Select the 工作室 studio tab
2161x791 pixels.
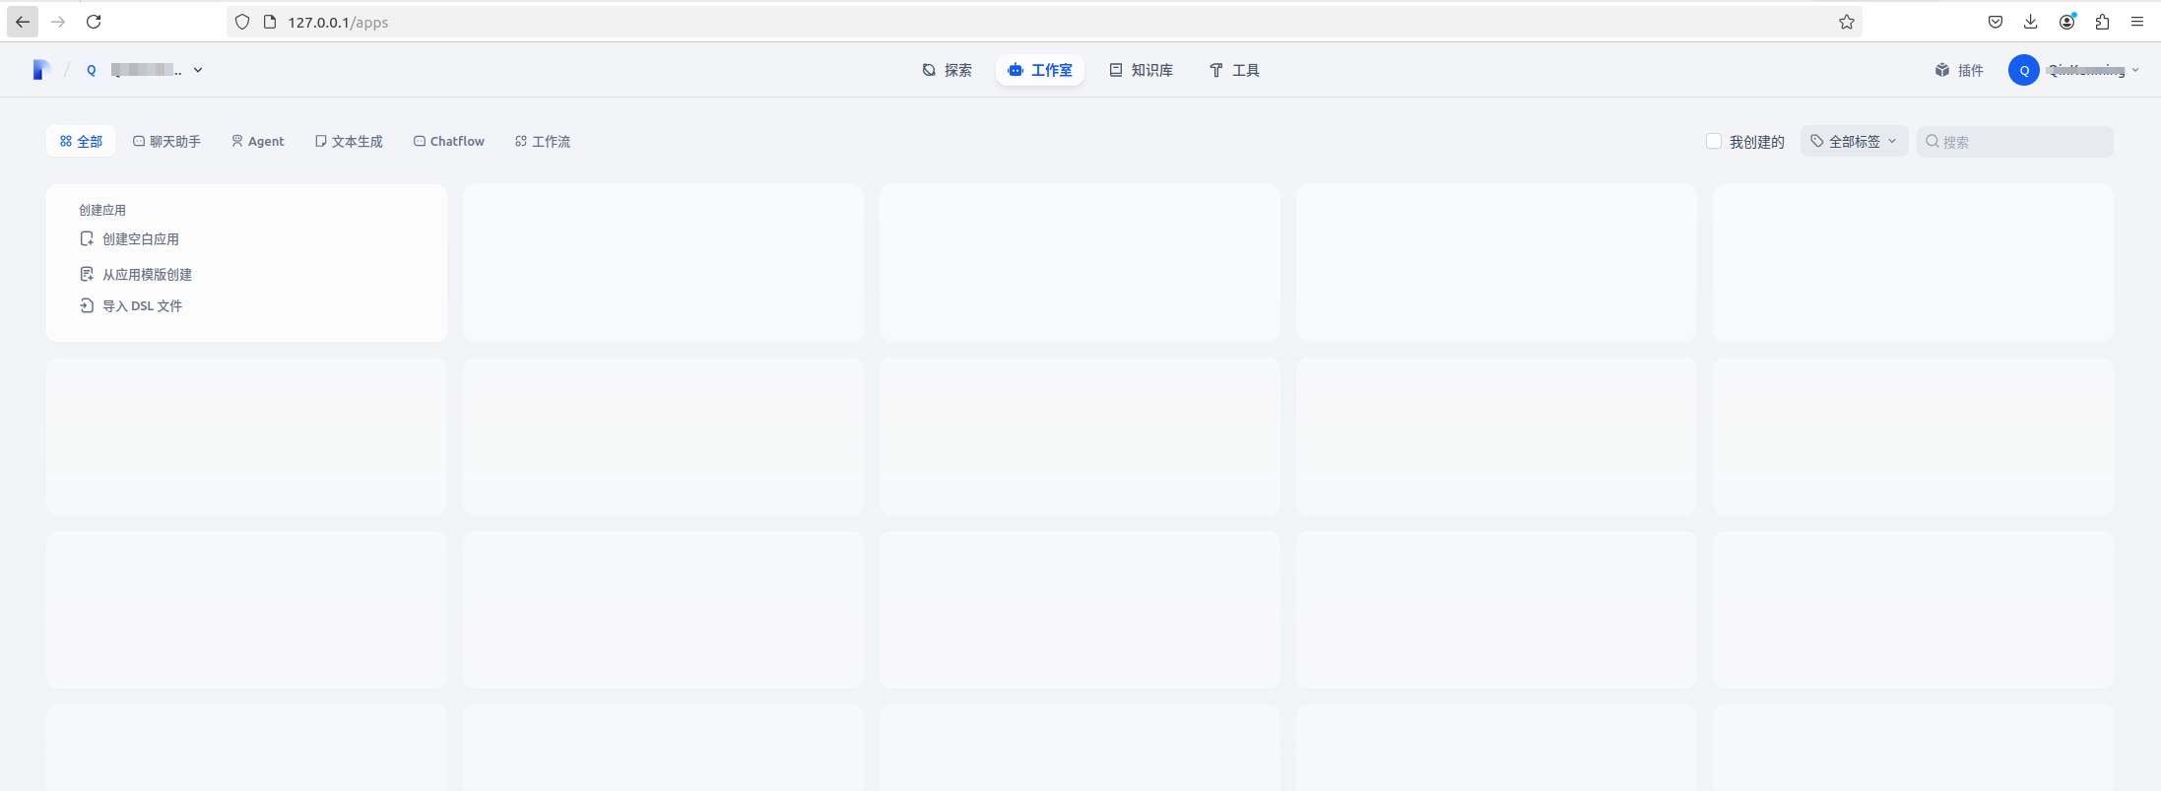tap(1040, 70)
